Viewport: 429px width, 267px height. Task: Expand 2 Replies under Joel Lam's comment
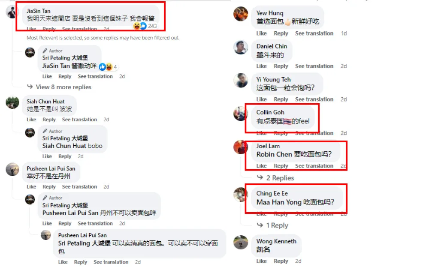pos(276,178)
